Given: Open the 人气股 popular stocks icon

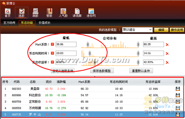Looking at the screenshot, I should [x=63, y=13].
